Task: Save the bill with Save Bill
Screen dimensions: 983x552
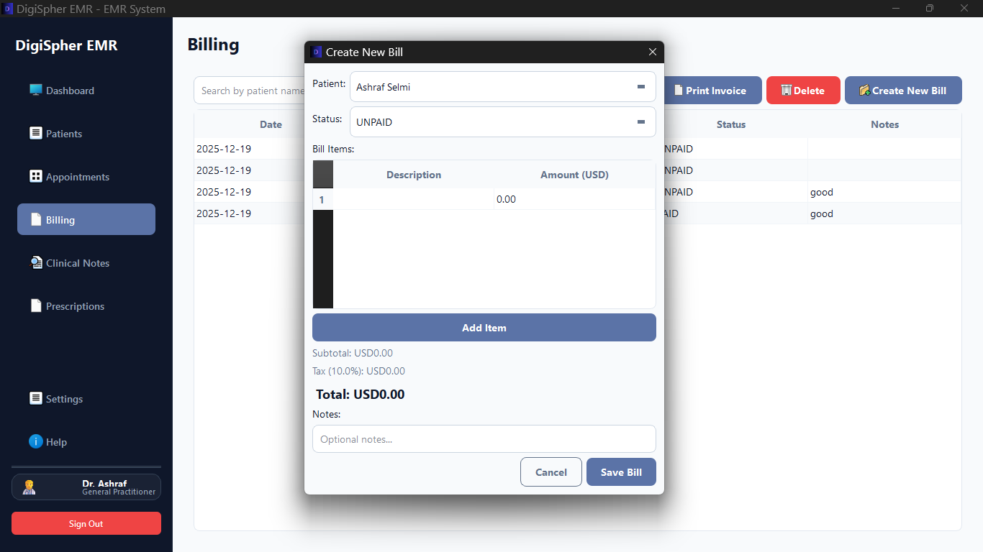Action: pyautogui.click(x=620, y=471)
